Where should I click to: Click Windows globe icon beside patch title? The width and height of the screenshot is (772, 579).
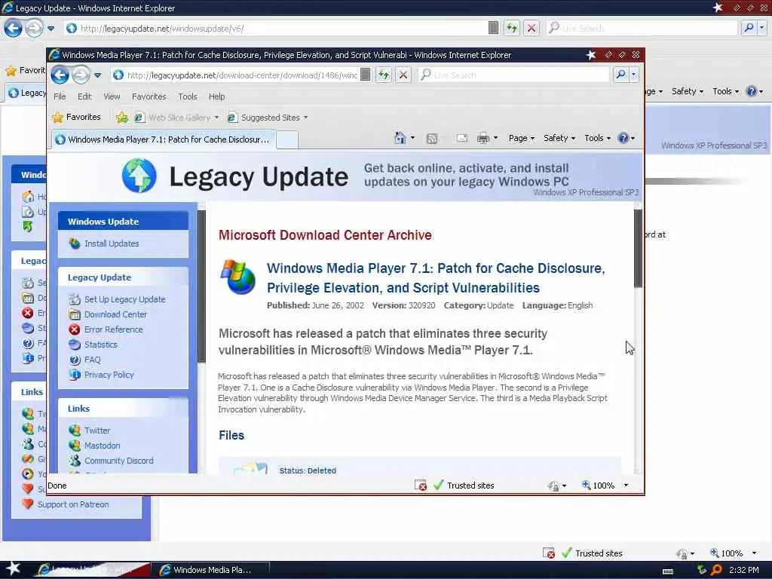[x=237, y=277]
